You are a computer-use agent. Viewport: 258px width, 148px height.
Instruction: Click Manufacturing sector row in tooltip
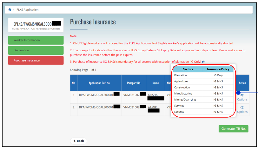pos(203,93)
